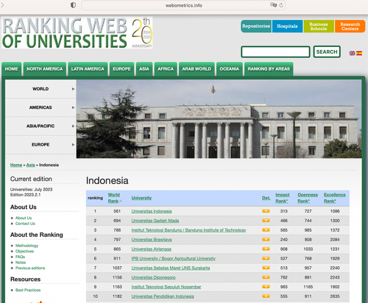Open the Universitas Indonesia link
The image size is (368, 303).
pyautogui.click(x=151, y=211)
